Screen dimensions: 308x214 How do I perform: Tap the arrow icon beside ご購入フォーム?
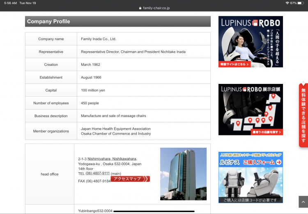click(x=278, y=162)
